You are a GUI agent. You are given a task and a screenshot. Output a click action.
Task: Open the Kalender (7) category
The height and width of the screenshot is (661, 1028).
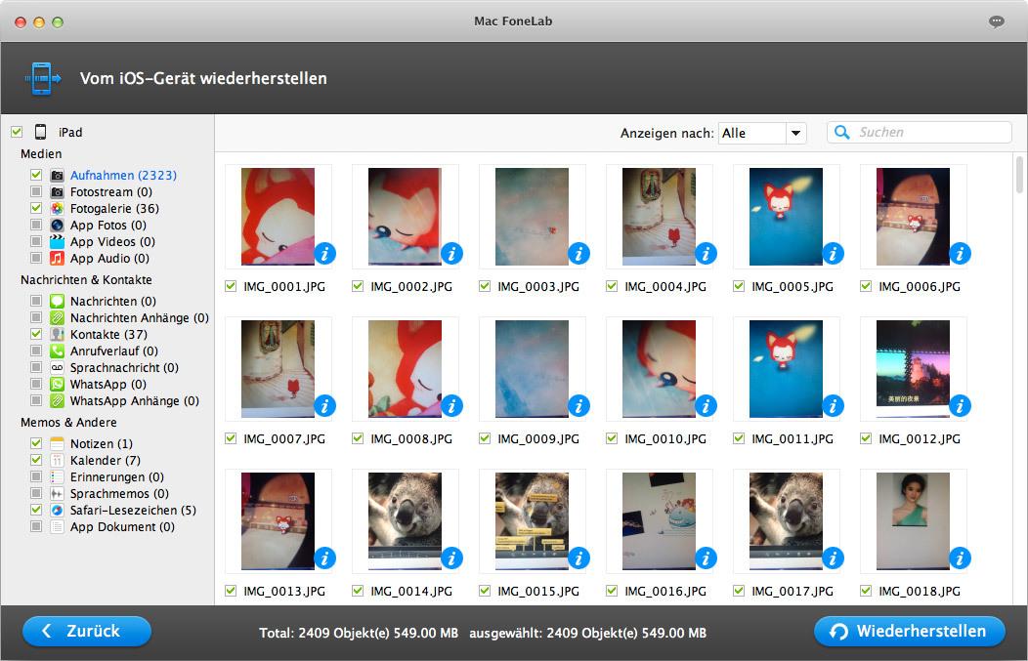pyautogui.click(x=105, y=461)
